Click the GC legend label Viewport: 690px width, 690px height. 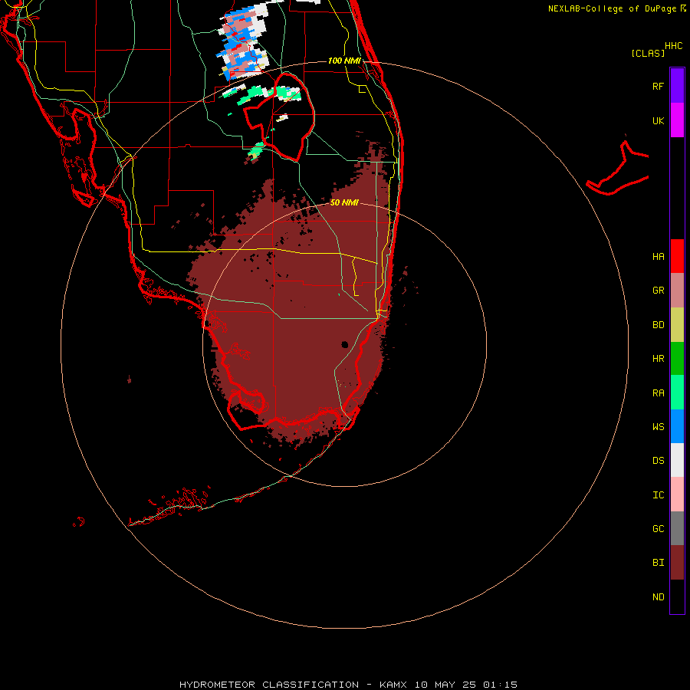pos(658,528)
